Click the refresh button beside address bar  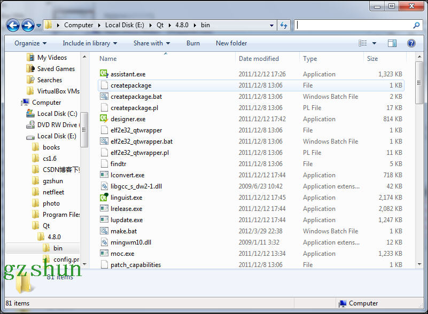coord(284,25)
